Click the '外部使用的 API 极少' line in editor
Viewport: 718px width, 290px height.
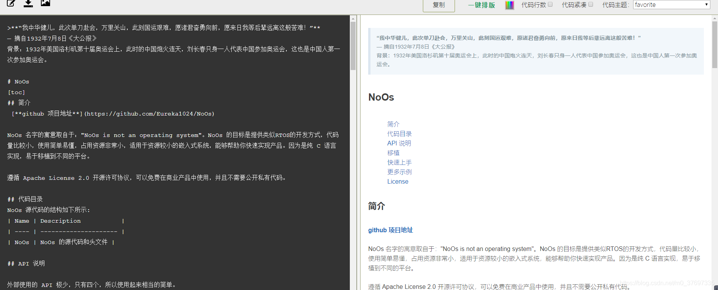click(x=93, y=285)
